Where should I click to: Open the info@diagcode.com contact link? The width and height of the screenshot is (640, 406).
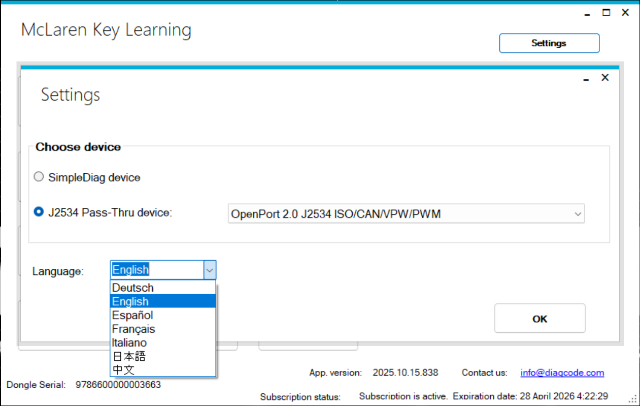pos(562,373)
